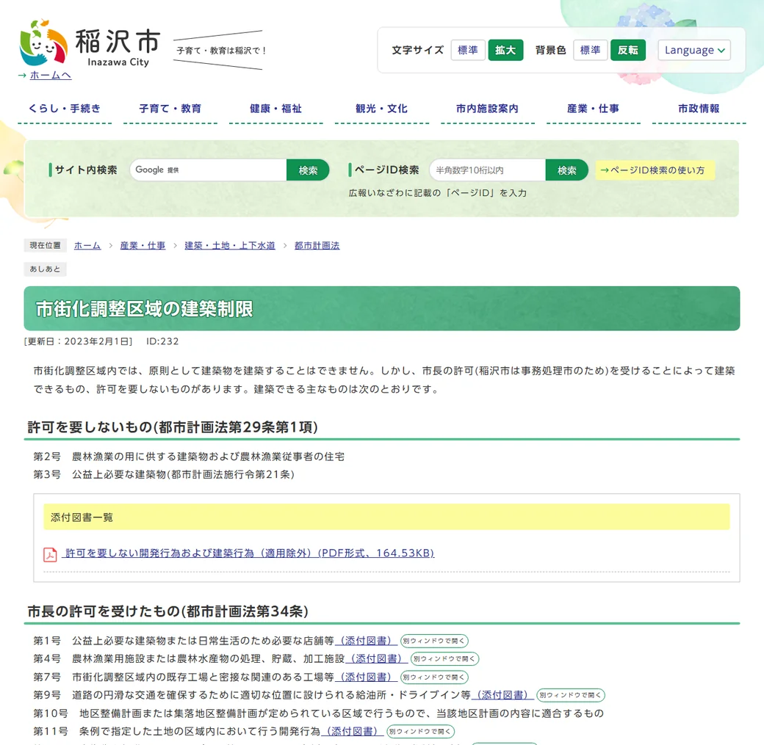Click 検索 button for site search

tap(308, 170)
